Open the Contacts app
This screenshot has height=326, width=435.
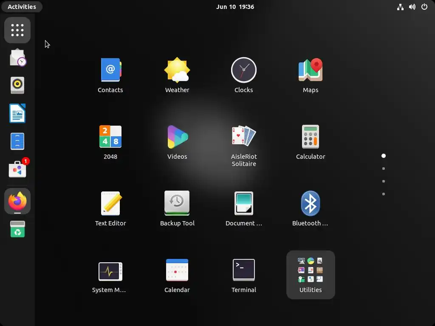tap(110, 75)
